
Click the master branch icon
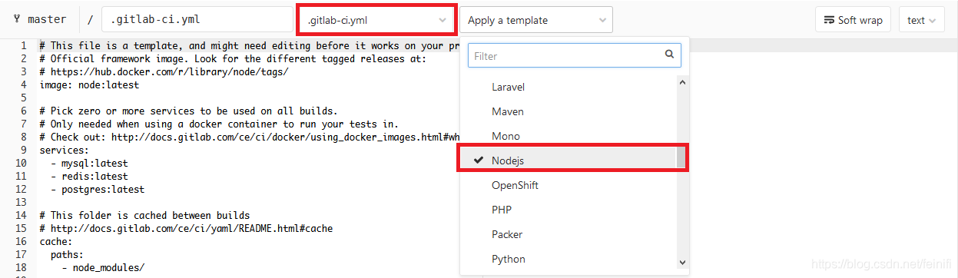[x=16, y=20]
